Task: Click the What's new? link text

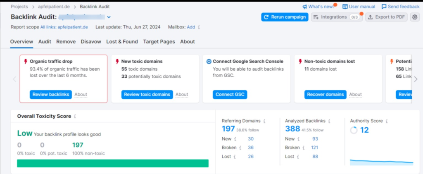Action: tap(321, 7)
